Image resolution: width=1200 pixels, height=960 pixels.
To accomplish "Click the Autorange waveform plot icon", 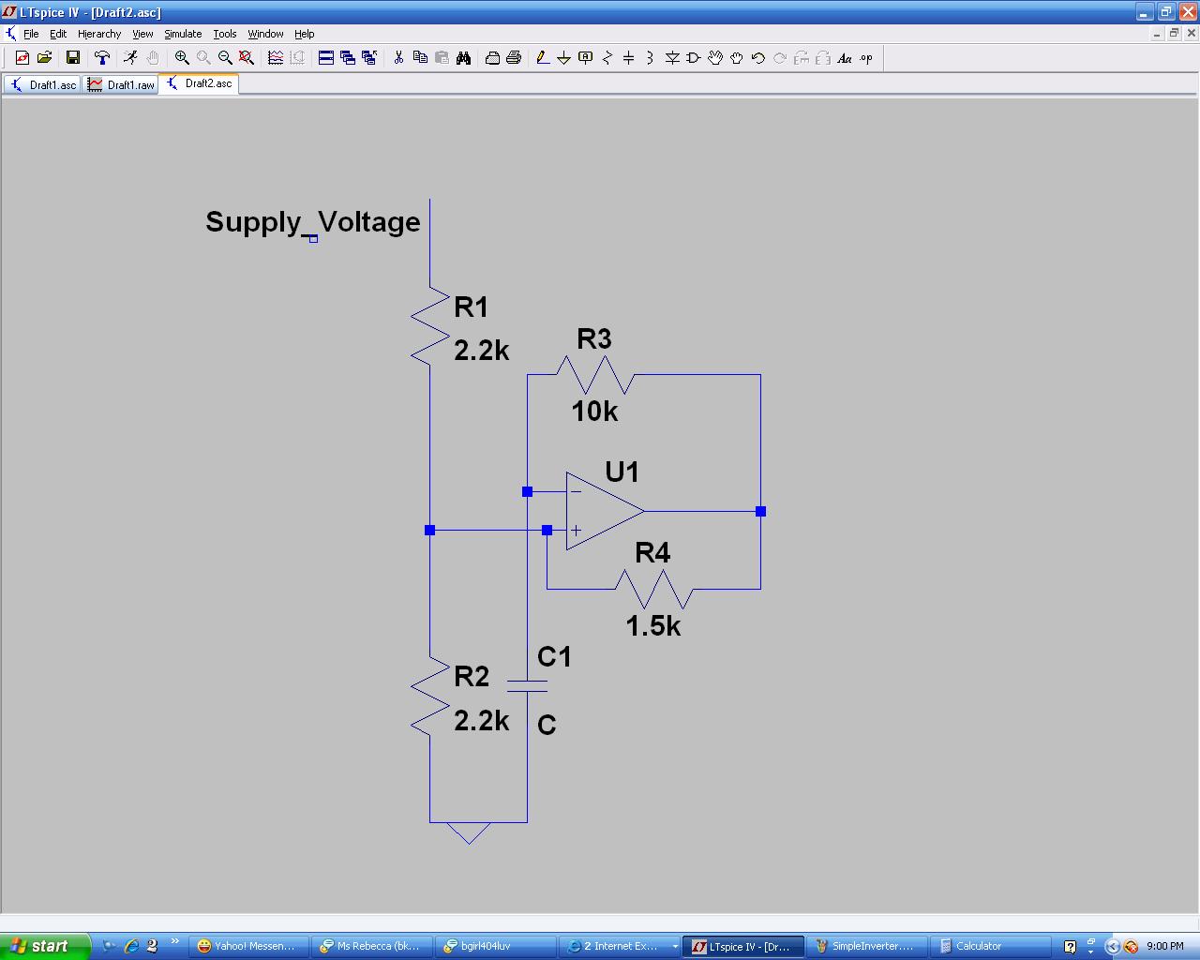I will point(276,58).
